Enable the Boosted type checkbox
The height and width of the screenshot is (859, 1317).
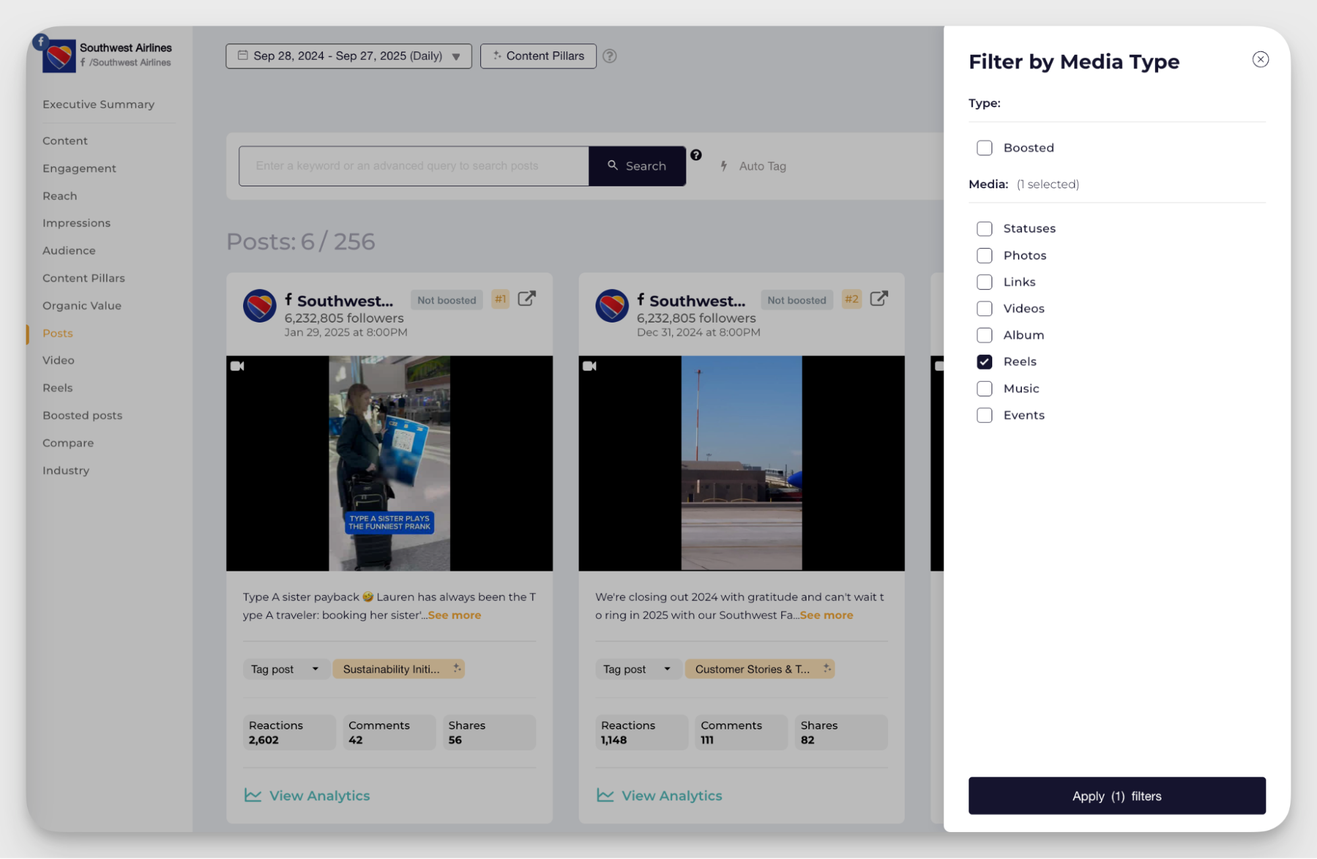click(984, 148)
